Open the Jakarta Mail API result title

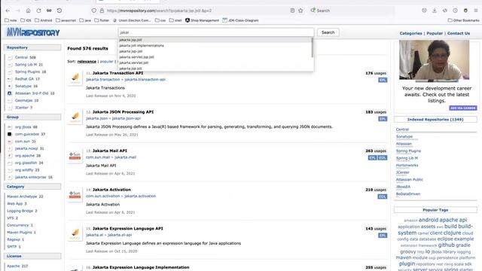tap(110, 151)
